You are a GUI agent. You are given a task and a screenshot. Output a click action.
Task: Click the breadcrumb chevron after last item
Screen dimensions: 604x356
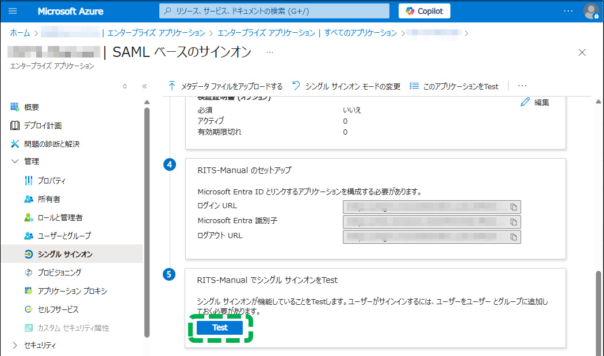tap(467, 33)
